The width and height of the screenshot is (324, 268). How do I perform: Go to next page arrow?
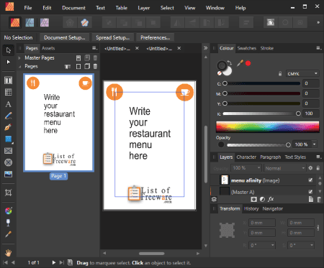(x=54, y=262)
